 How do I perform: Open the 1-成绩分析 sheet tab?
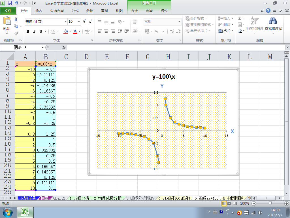click(x=79, y=198)
